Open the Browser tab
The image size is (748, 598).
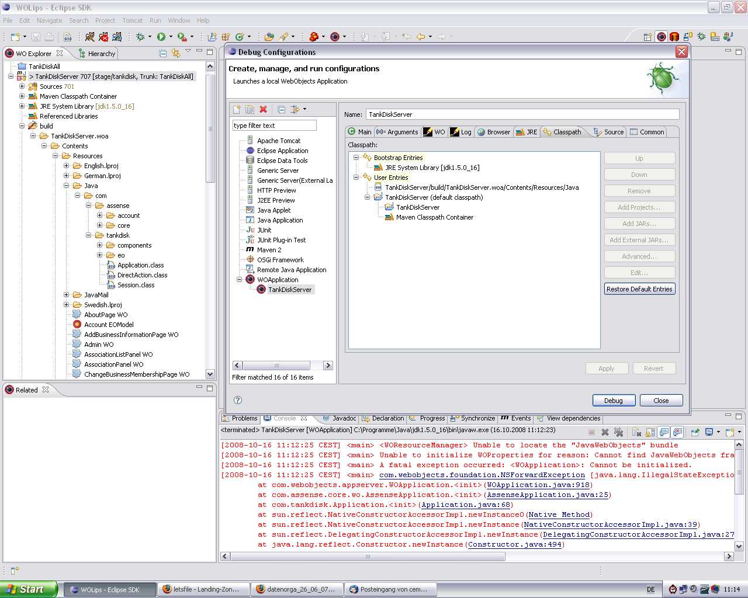point(494,132)
